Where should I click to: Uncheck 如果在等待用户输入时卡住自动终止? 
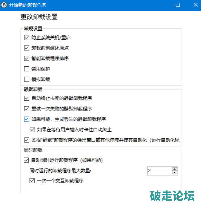(32, 129)
